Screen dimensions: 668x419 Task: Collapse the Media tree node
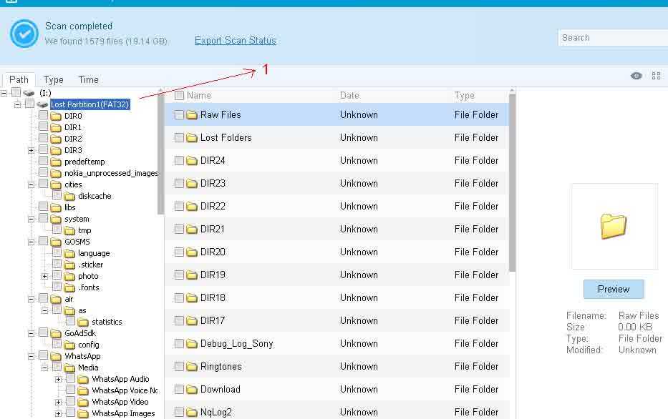(44, 368)
